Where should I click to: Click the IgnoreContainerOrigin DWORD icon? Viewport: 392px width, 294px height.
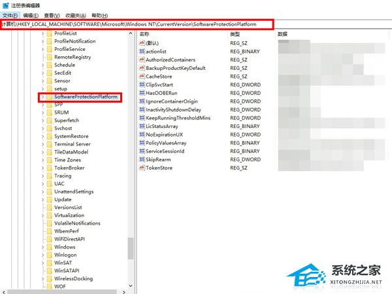click(x=142, y=101)
